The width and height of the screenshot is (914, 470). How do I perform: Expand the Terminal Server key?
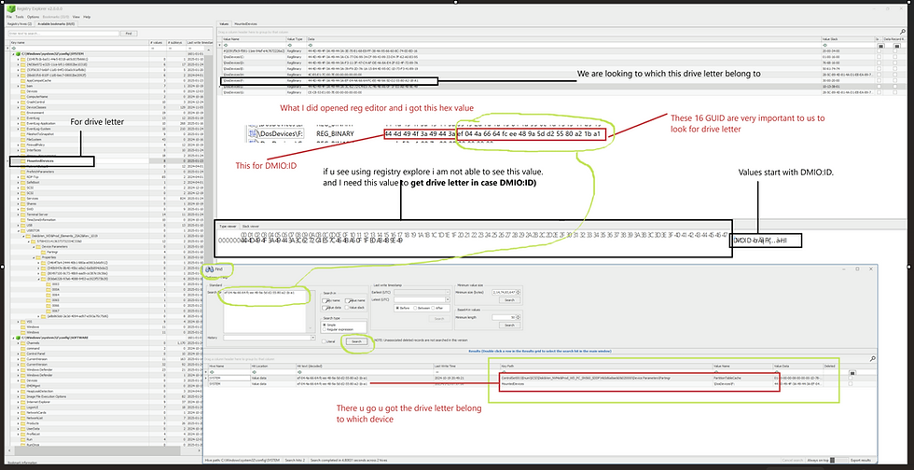point(18,214)
